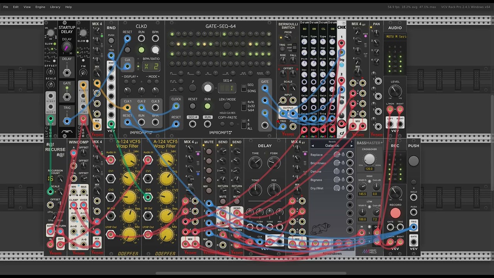Flip the 4x16/2x32/1x64 configuration switch

point(244,106)
